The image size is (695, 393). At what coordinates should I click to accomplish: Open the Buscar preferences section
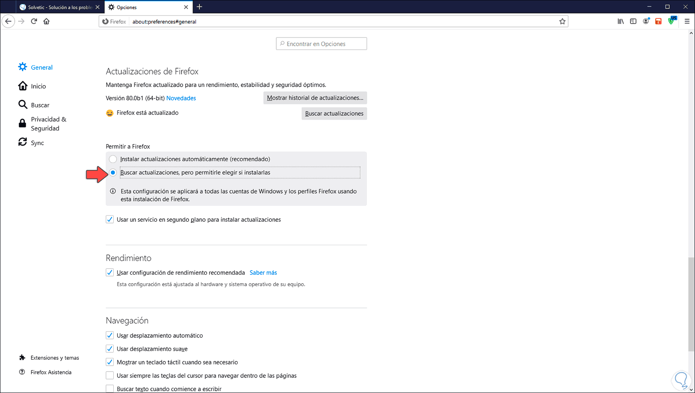40,105
